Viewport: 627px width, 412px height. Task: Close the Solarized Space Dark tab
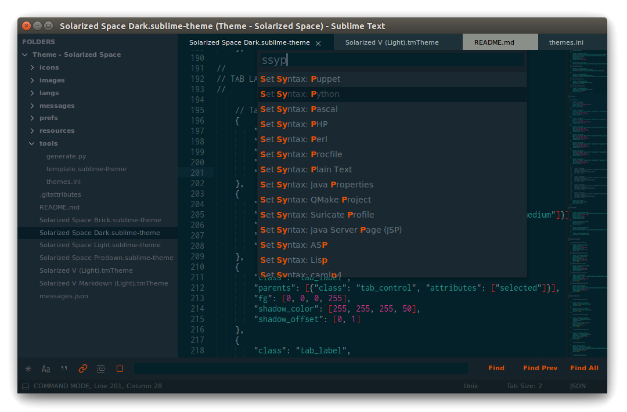[x=318, y=43]
